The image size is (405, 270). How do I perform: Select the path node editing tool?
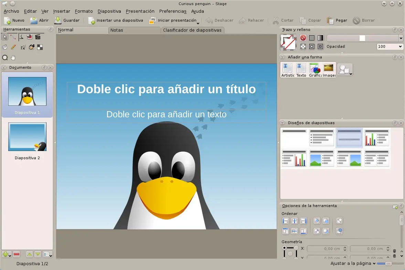coord(13,37)
